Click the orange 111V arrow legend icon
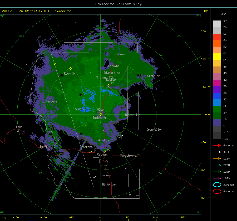This screenshot has height=221, width=237. click(217, 158)
